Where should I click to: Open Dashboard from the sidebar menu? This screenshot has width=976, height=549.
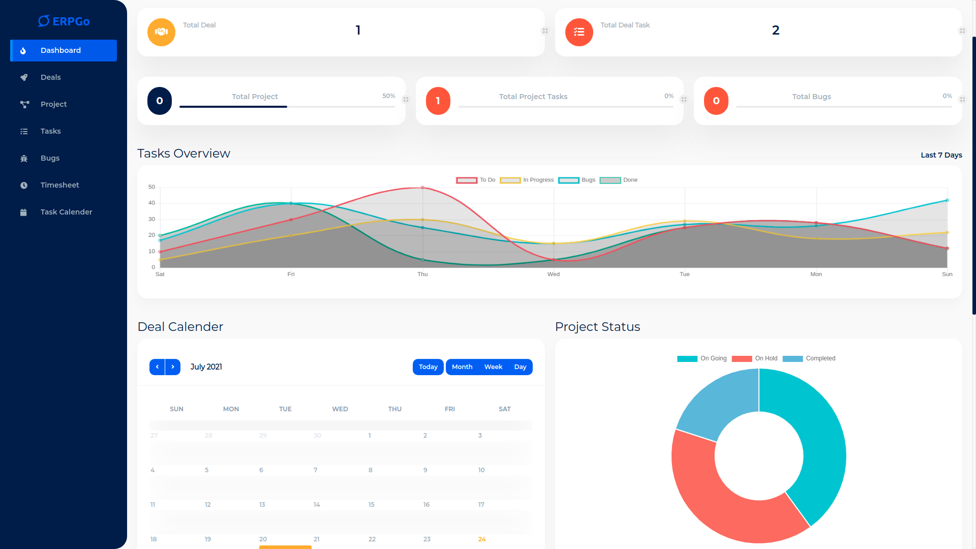pyautogui.click(x=64, y=50)
